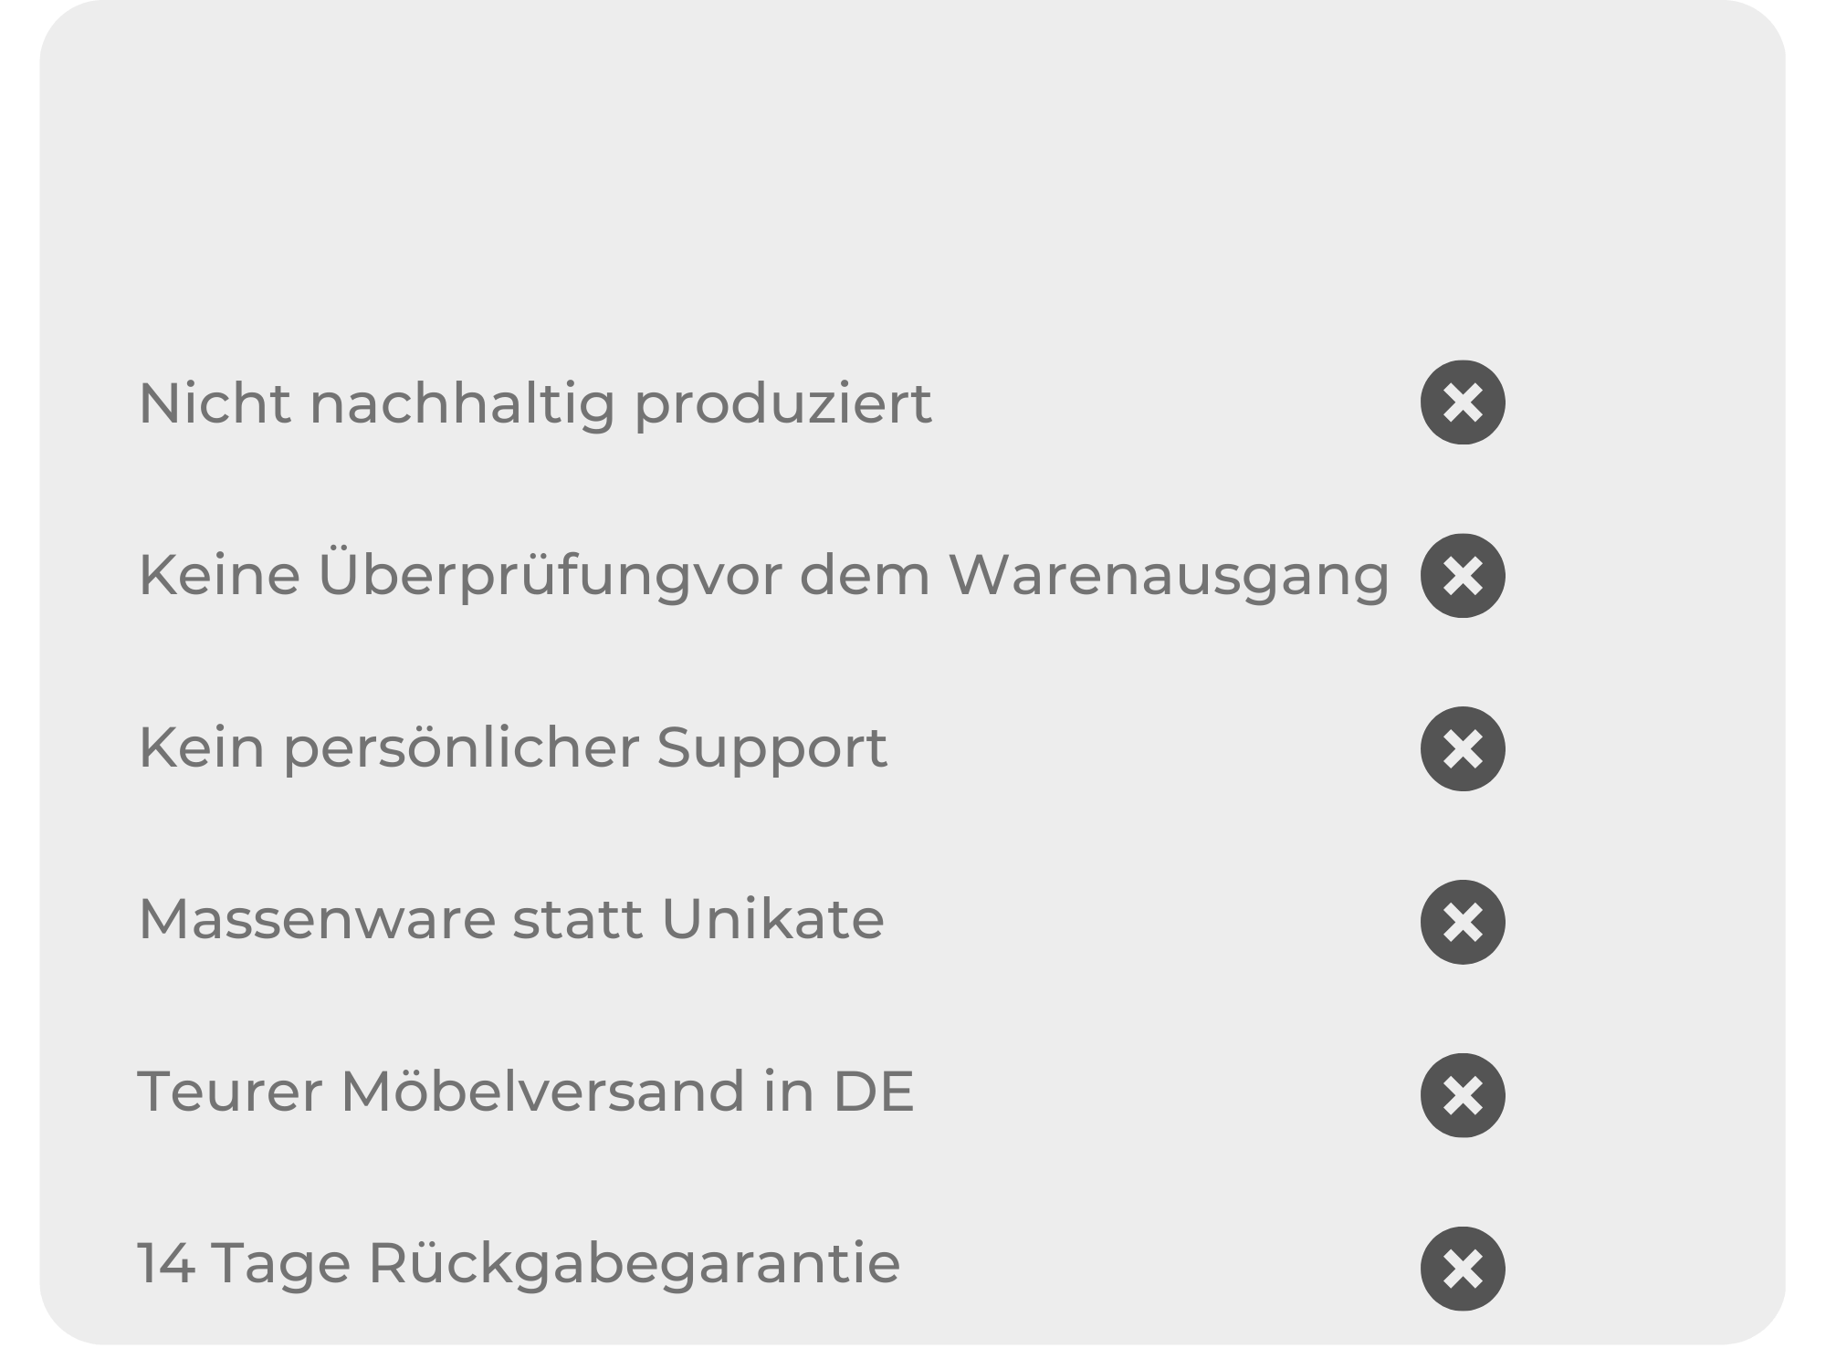
Task: Select the 'Keine Überprüfungvor dem Warenausgang' line
Action: point(763,577)
